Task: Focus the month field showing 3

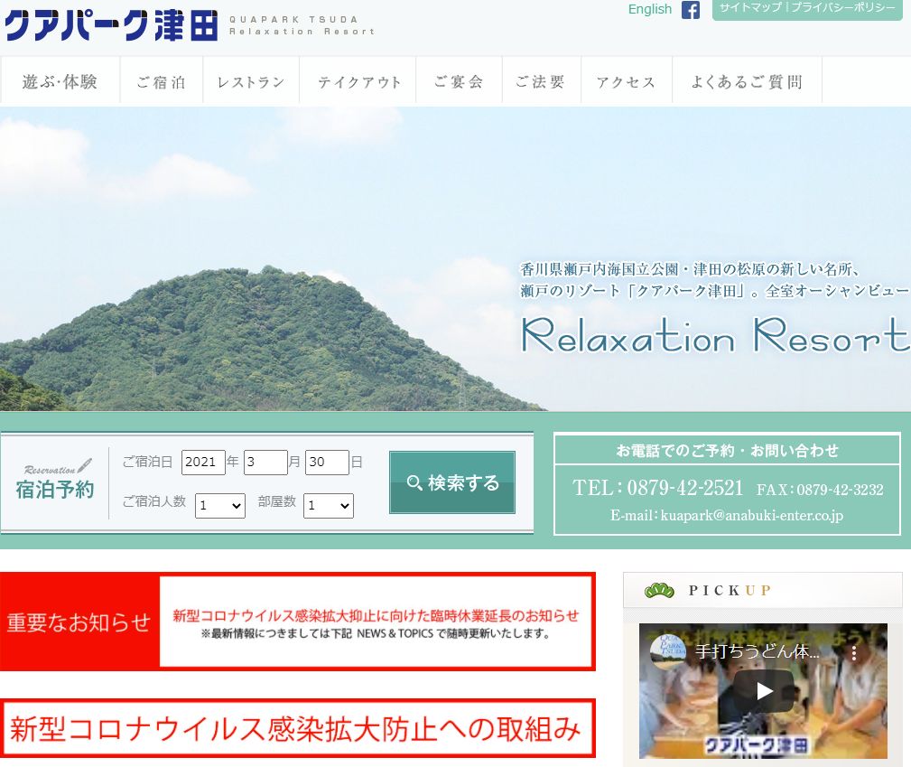Action: click(x=265, y=463)
